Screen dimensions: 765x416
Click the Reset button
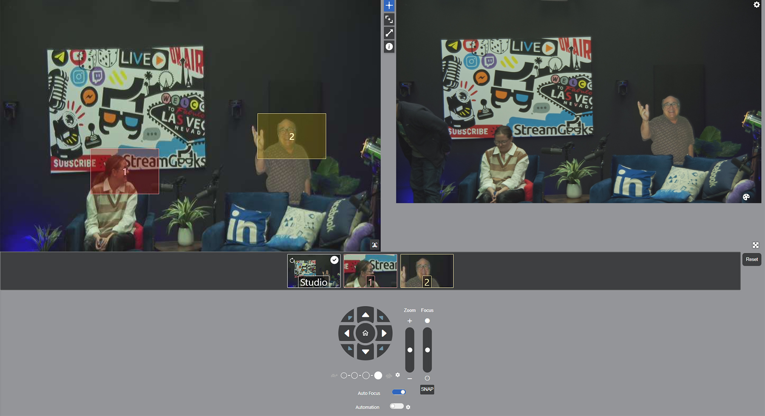coord(751,259)
